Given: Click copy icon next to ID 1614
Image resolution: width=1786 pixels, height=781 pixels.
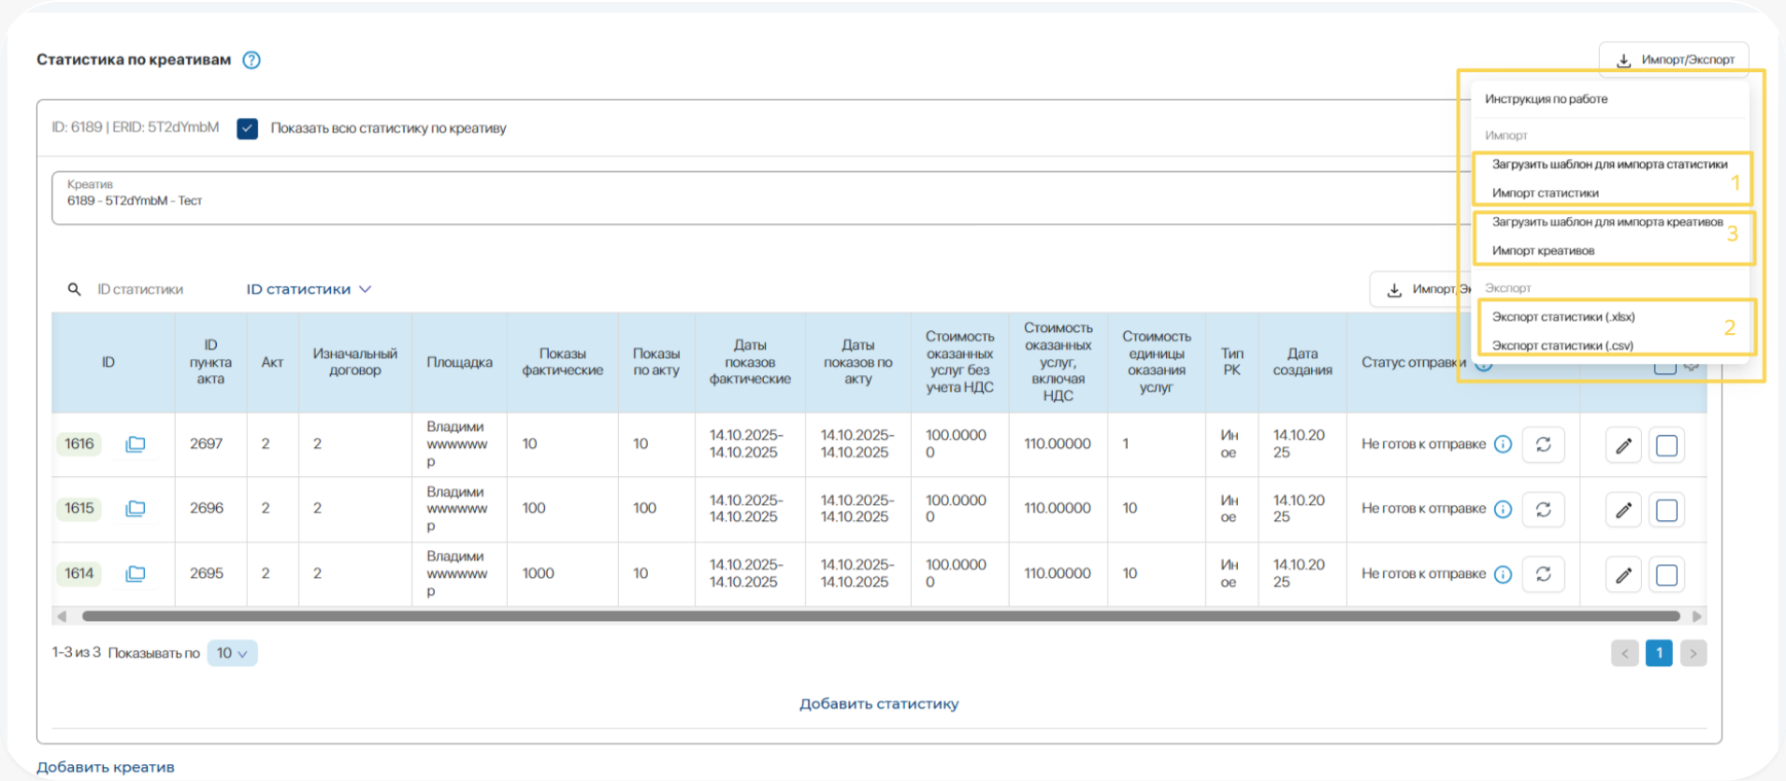Looking at the screenshot, I should pos(136,573).
